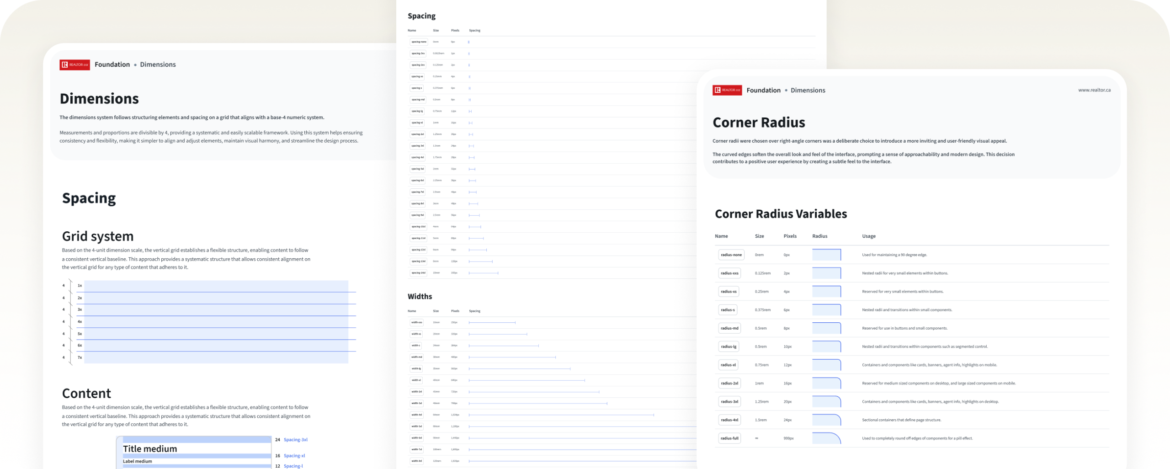Click the Spacing-xl label beside value 16
The image size is (1170, 469).
click(x=294, y=456)
